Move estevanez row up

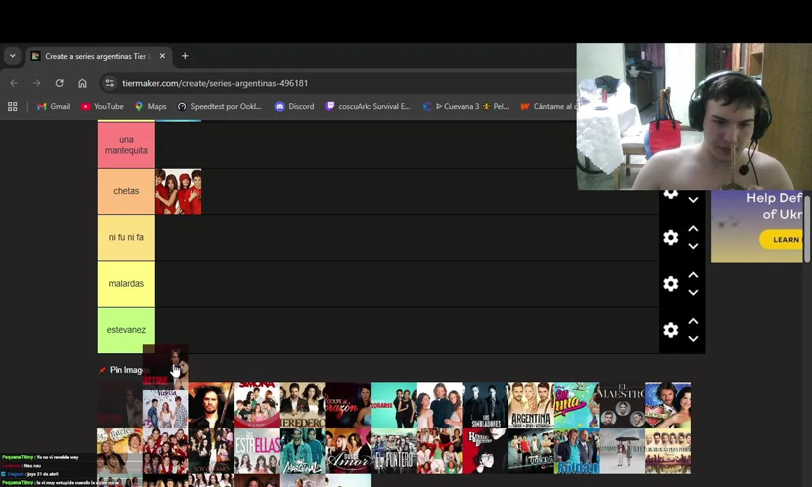(x=693, y=322)
